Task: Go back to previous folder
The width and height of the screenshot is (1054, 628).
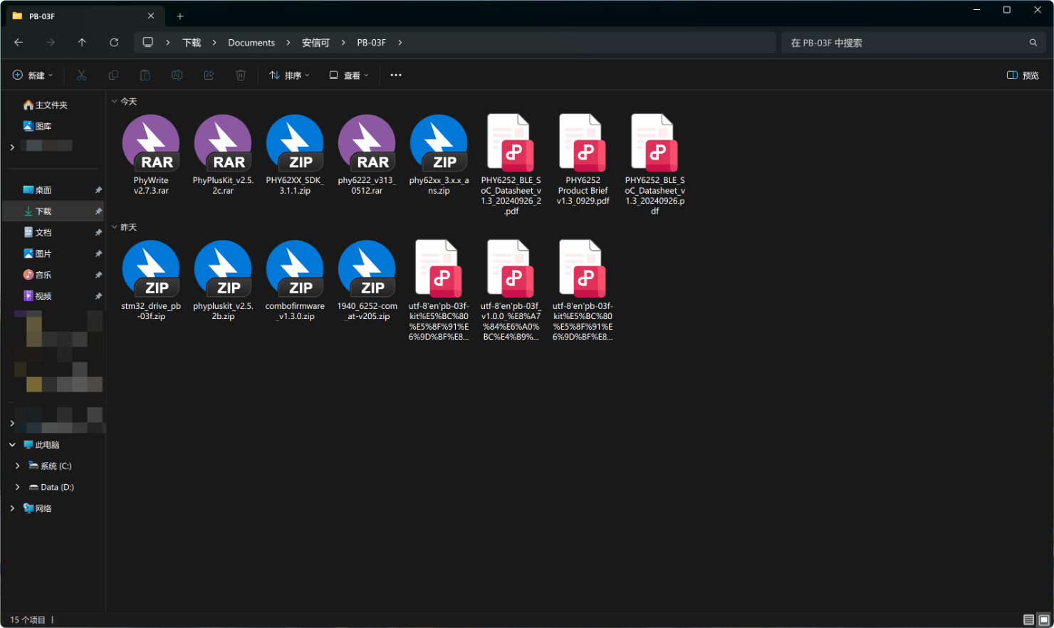Action: [x=19, y=43]
